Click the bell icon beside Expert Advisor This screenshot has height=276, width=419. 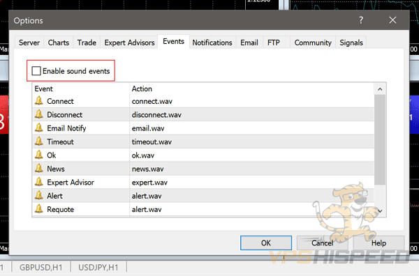pyautogui.click(x=39, y=182)
